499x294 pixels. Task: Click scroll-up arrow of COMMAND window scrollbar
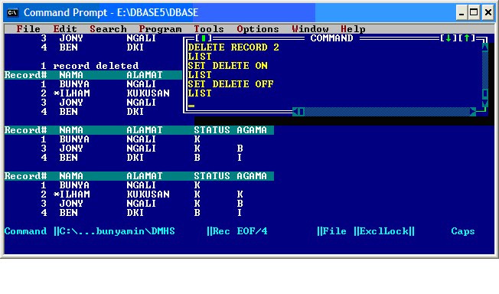[485, 47]
